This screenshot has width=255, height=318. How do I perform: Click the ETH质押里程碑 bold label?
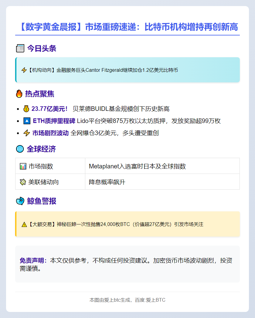[x=54, y=121]
